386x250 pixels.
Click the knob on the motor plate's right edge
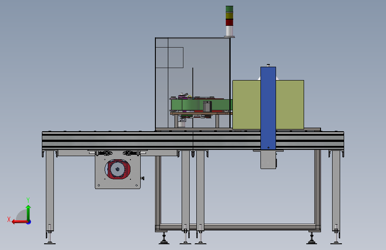tap(142, 178)
